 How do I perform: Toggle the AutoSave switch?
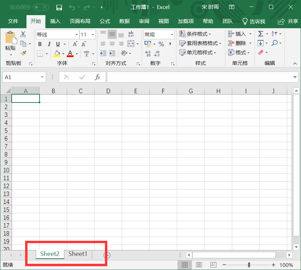(x=41, y=7)
